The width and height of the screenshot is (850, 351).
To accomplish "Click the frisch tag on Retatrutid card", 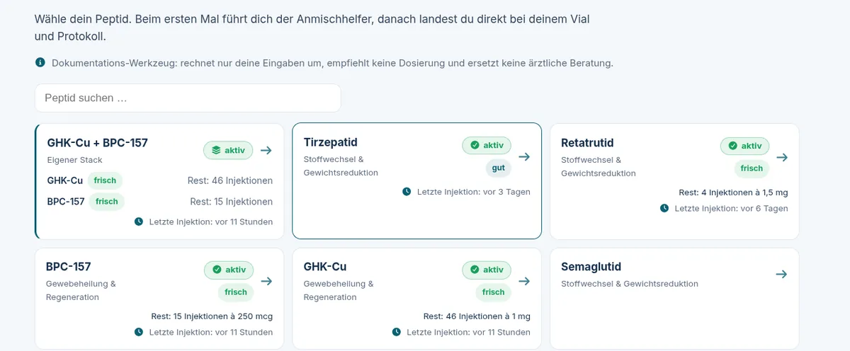I will [752, 168].
